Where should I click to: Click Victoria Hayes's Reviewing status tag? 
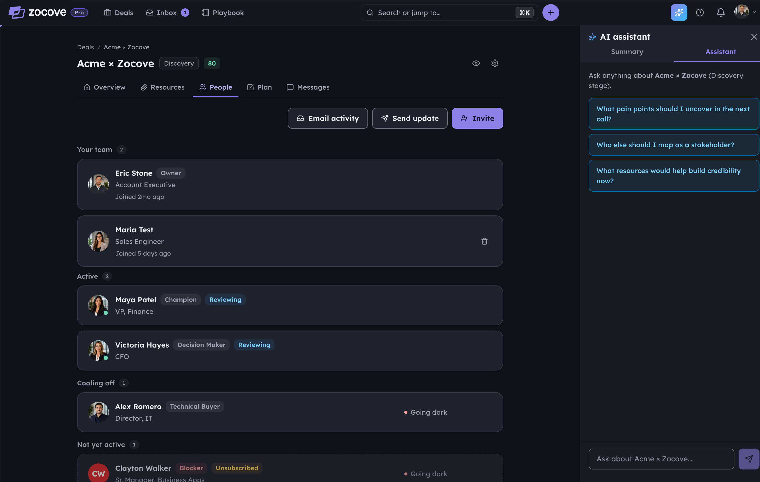(254, 345)
